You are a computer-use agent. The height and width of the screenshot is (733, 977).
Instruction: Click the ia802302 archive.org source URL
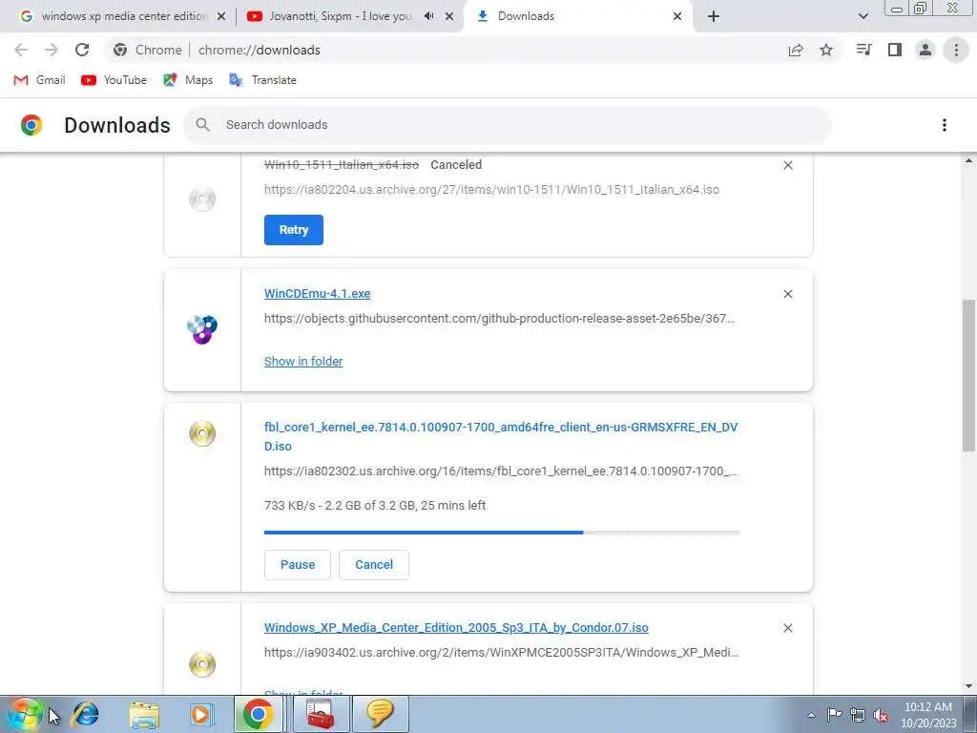point(500,471)
